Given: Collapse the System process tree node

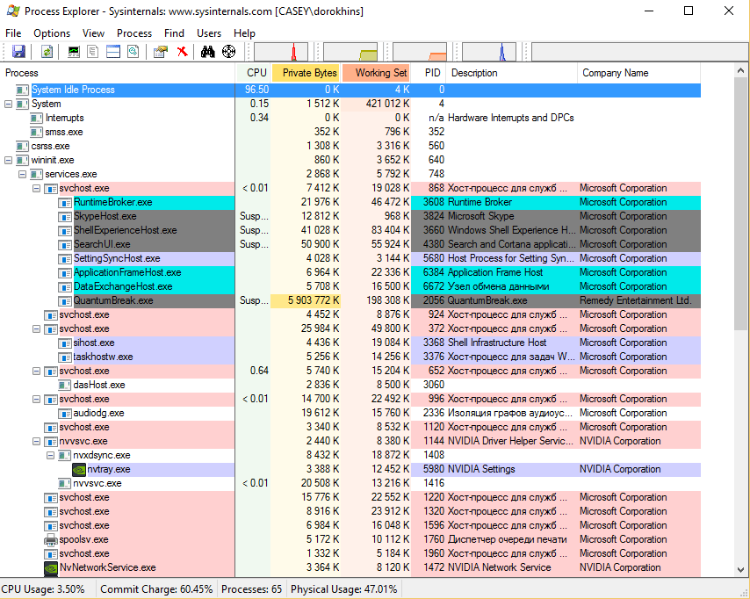Looking at the screenshot, I should click(9, 104).
